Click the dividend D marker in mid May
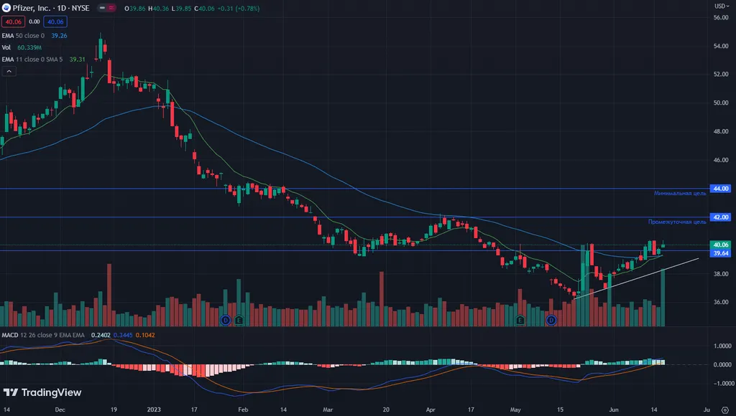Viewport: 736px width, 416px height. click(x=551, y=319)
